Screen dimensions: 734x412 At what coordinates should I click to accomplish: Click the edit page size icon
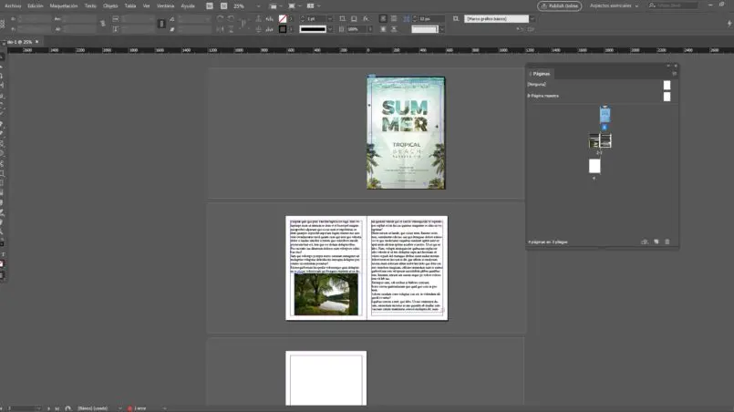coord(645,242)
